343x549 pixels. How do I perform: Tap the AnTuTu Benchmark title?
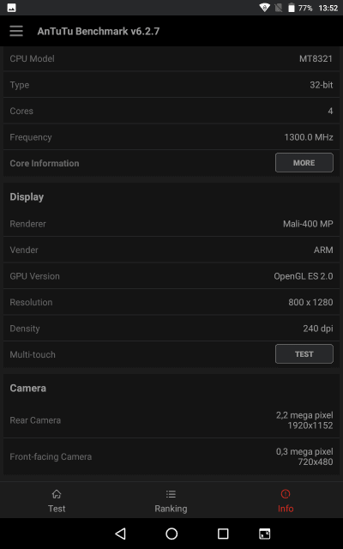pos(99,31)
